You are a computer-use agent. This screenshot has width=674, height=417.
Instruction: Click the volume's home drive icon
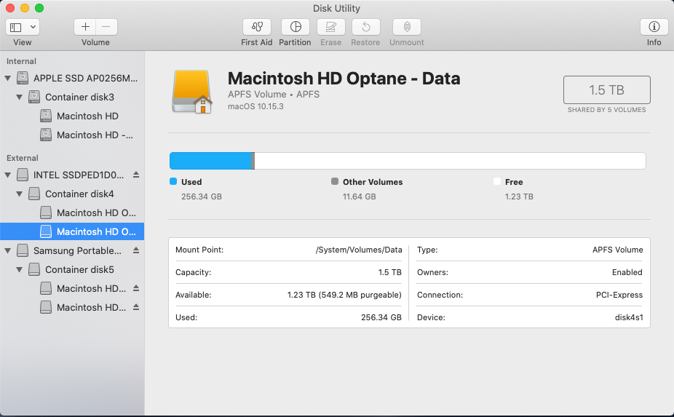[x=192, y=92]
